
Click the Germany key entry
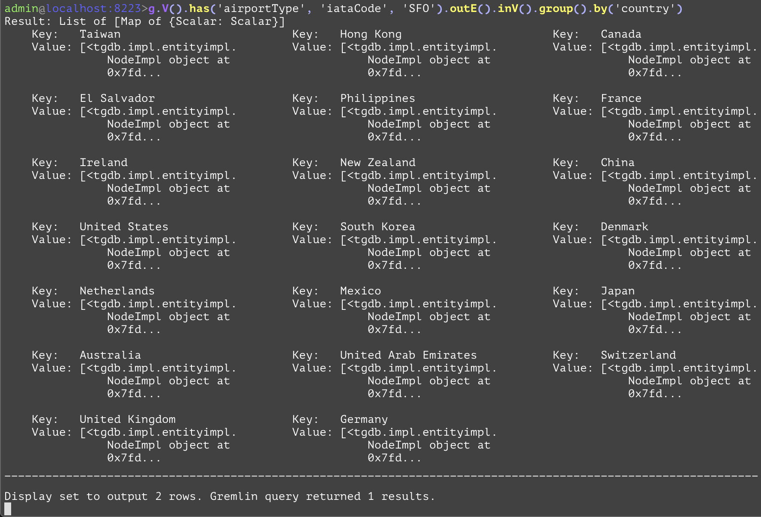click(364, 419)
